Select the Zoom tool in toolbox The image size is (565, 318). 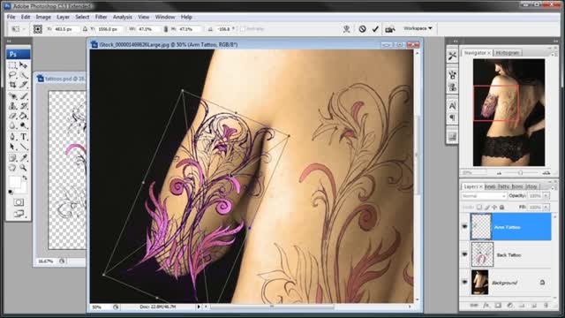24,168
